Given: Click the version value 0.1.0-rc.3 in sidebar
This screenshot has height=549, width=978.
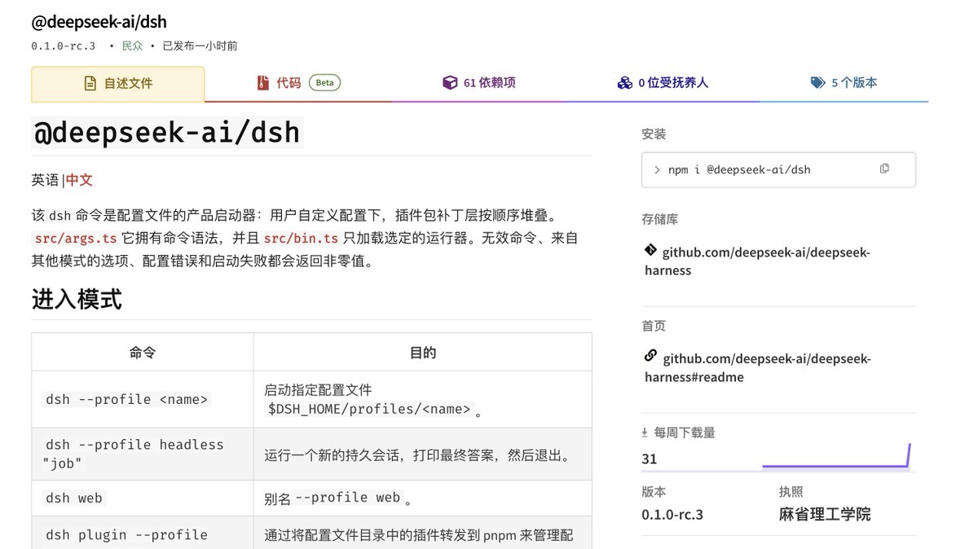Looking at the screenshot, I should [x=672, y=515].
